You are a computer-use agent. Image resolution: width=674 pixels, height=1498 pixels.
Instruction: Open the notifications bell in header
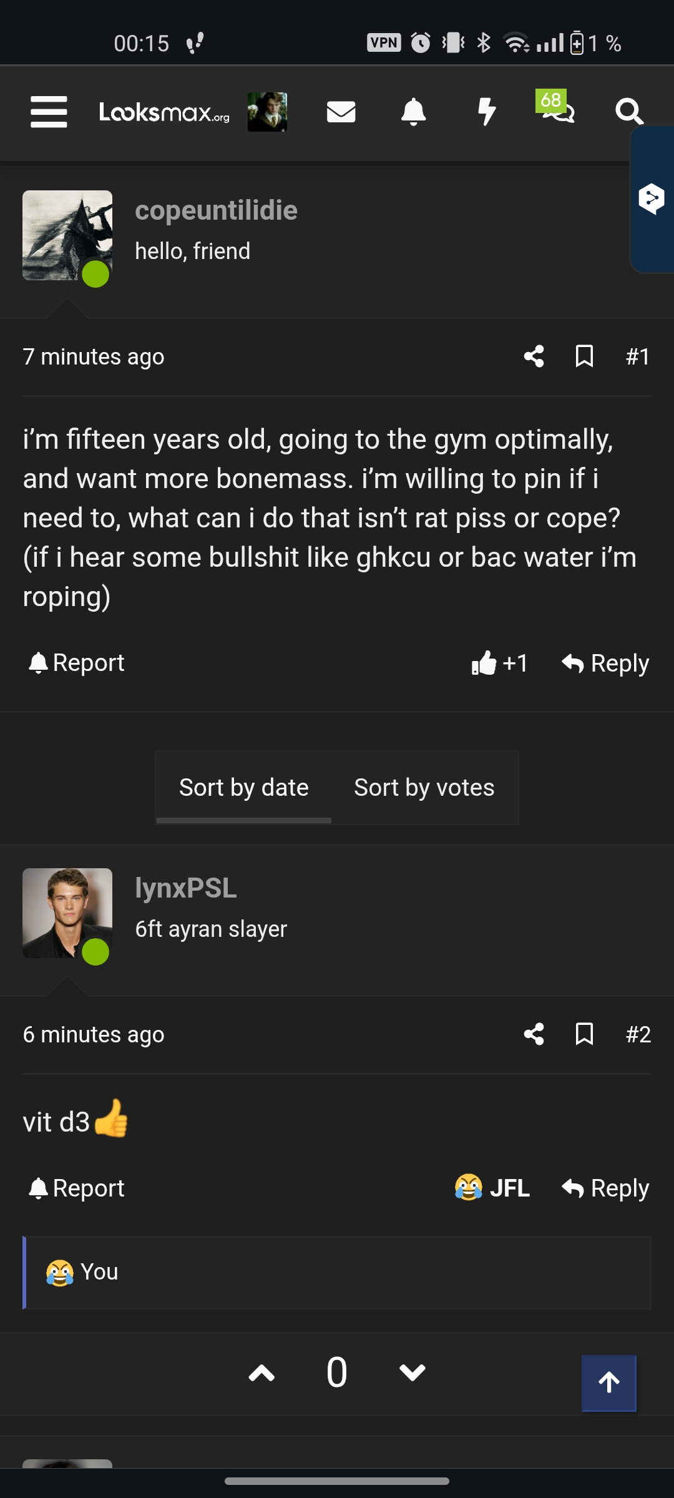point(413,112)
